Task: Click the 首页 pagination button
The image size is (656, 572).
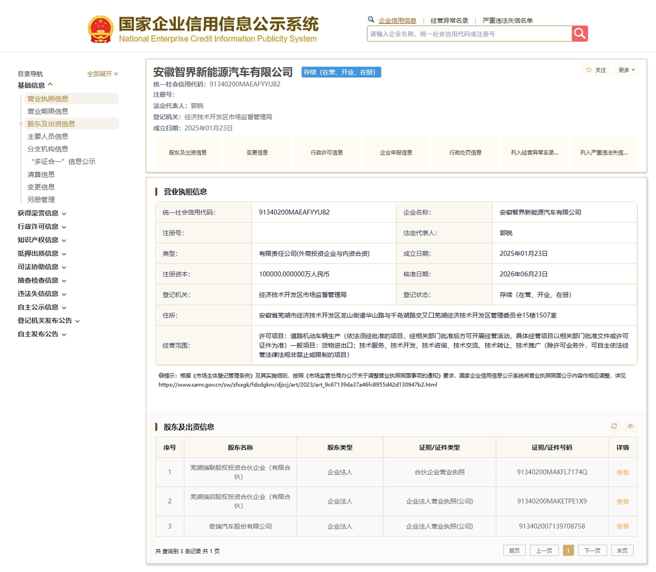Action: click(514, 551)
